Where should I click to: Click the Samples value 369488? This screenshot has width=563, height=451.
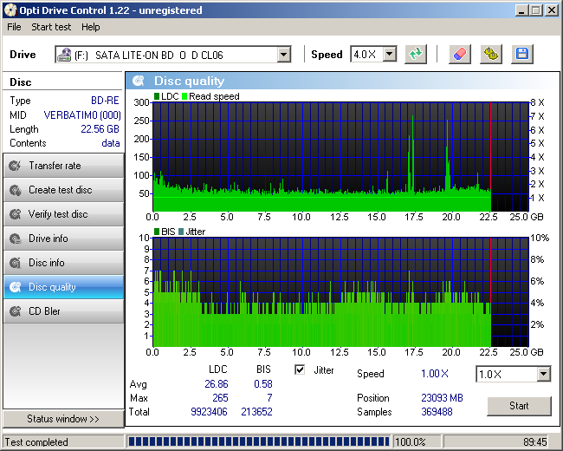pos(437,412)
